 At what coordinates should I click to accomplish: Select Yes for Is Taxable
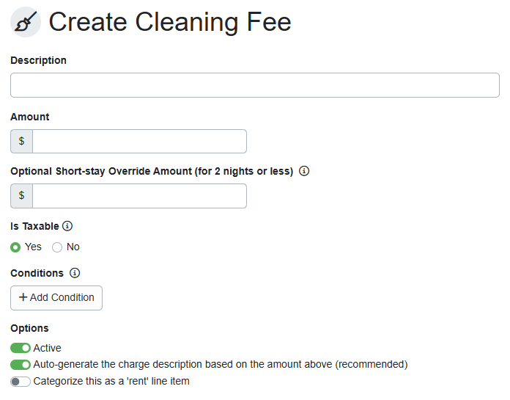15,247
